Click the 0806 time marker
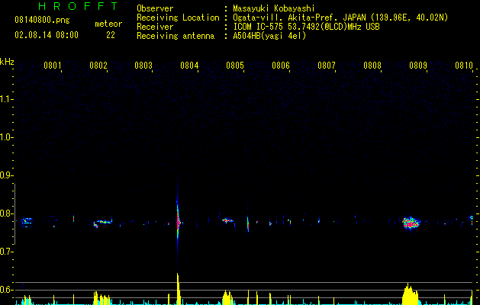480x305 pixels. click(x=281, y=66)
